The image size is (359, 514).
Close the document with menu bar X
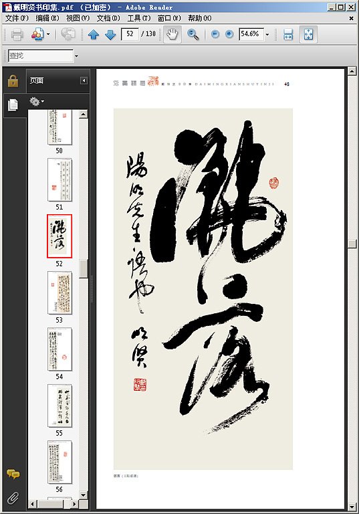coord(352,18)
